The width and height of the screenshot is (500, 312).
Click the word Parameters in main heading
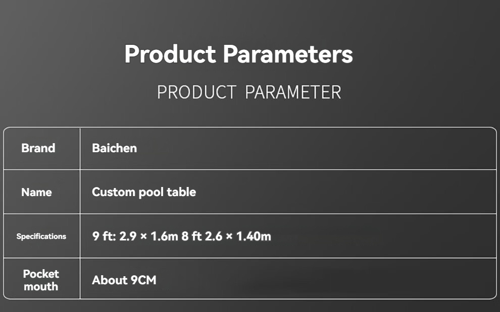[x=288, y=54]
